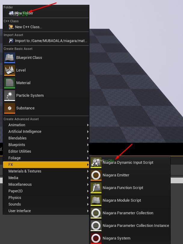This screenshot has height=244, width=183.
Task: Click the Niagara Function Script icon
Action: 96,188
